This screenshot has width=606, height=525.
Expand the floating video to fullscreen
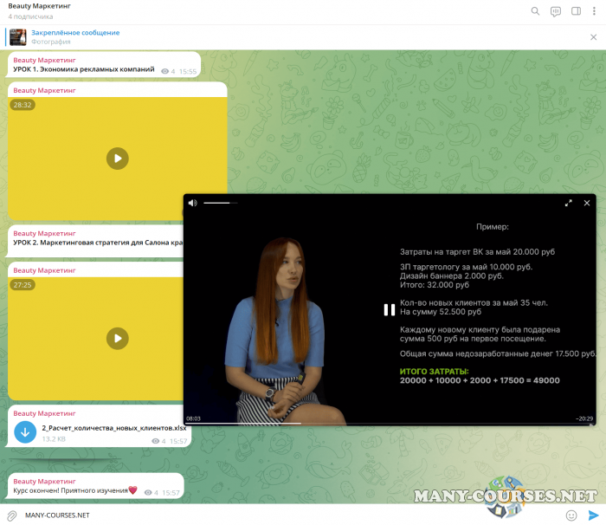pyautogui.click(x=569, y=203)
